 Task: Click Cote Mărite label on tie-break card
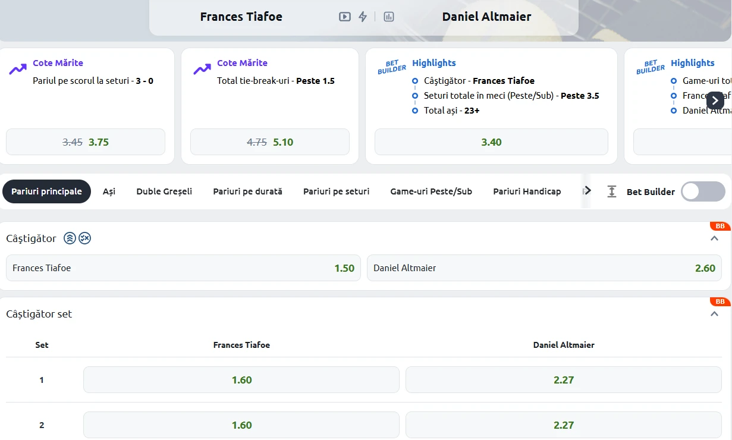click(242, 63)
